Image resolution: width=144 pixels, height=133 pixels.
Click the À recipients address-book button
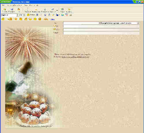[x=56, y=26]
